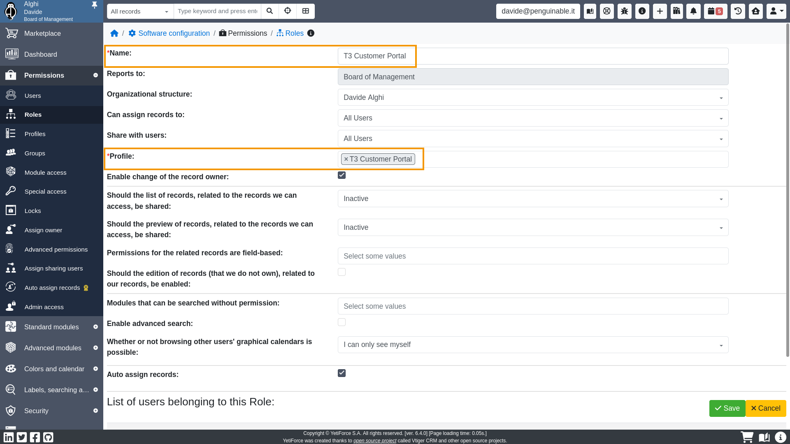Click the bug report icon in header

(x=624, y=11)
